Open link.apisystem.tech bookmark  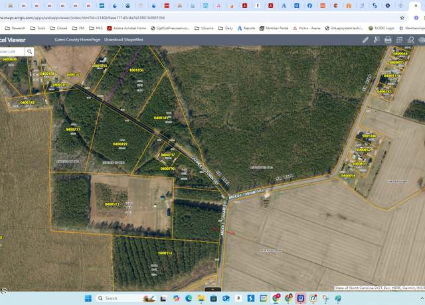(x=344, y=28)
